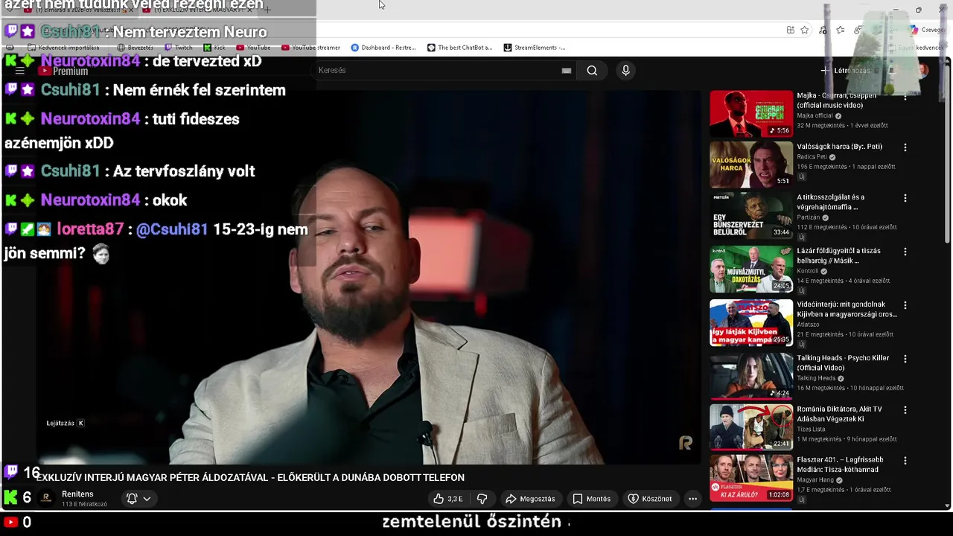Image resolution: width=953 pixels, height=536 pixels.
Task: Open the Twitch bookmark in bookmarks bar
Action: point(179,48)
